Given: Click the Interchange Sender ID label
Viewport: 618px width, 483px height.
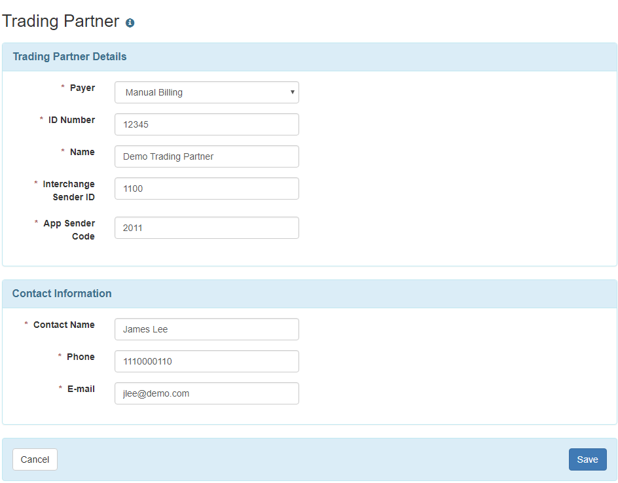Looking at the screenshot, I should click(69, 190).
